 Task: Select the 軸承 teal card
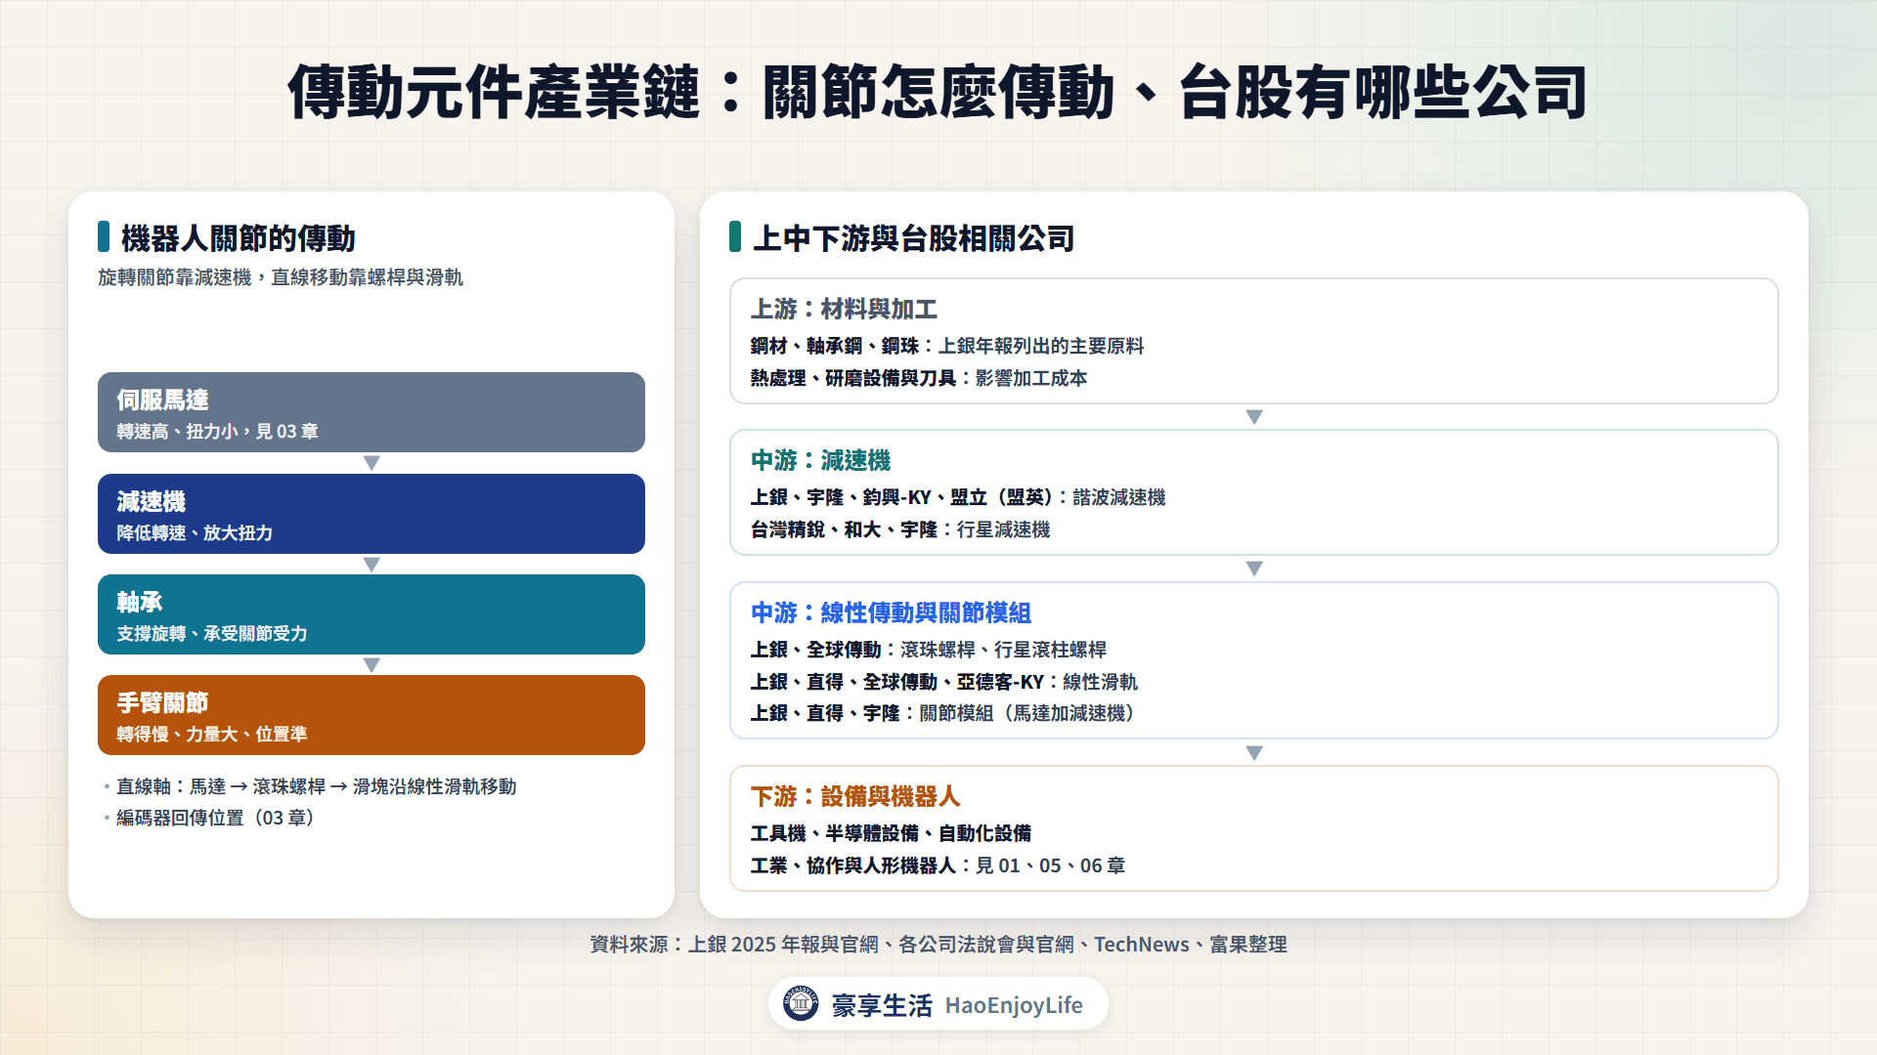coord(371,614)
